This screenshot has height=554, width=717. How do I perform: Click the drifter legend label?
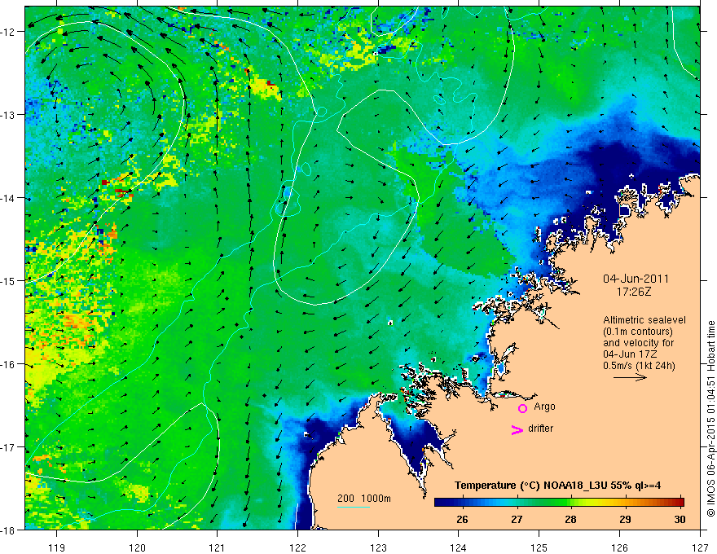pos(540,429)
